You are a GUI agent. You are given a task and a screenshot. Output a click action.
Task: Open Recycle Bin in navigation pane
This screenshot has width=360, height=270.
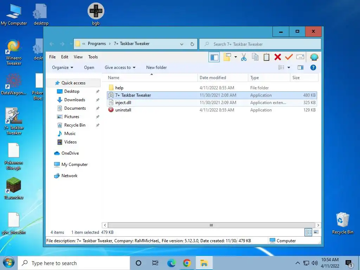point(75,125)
